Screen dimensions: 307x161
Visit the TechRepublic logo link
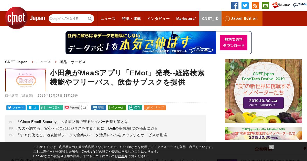point(300,5)
